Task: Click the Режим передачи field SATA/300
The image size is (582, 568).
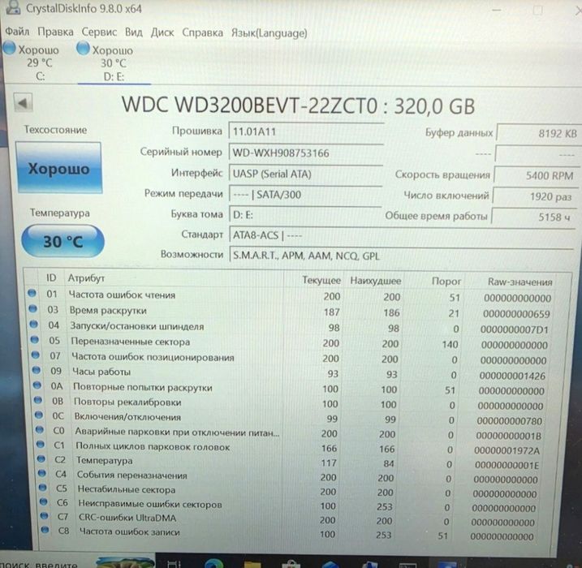Action: 305,195
